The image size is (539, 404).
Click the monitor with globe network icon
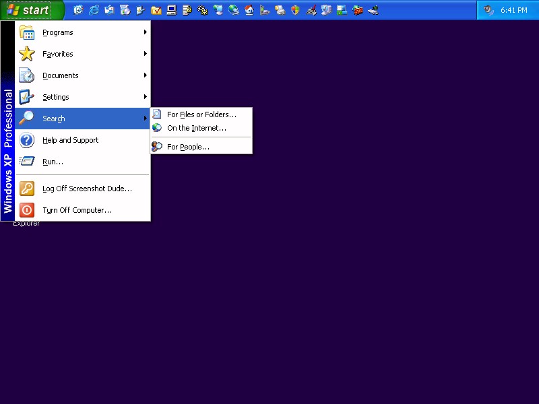click(x=218, y=10)
